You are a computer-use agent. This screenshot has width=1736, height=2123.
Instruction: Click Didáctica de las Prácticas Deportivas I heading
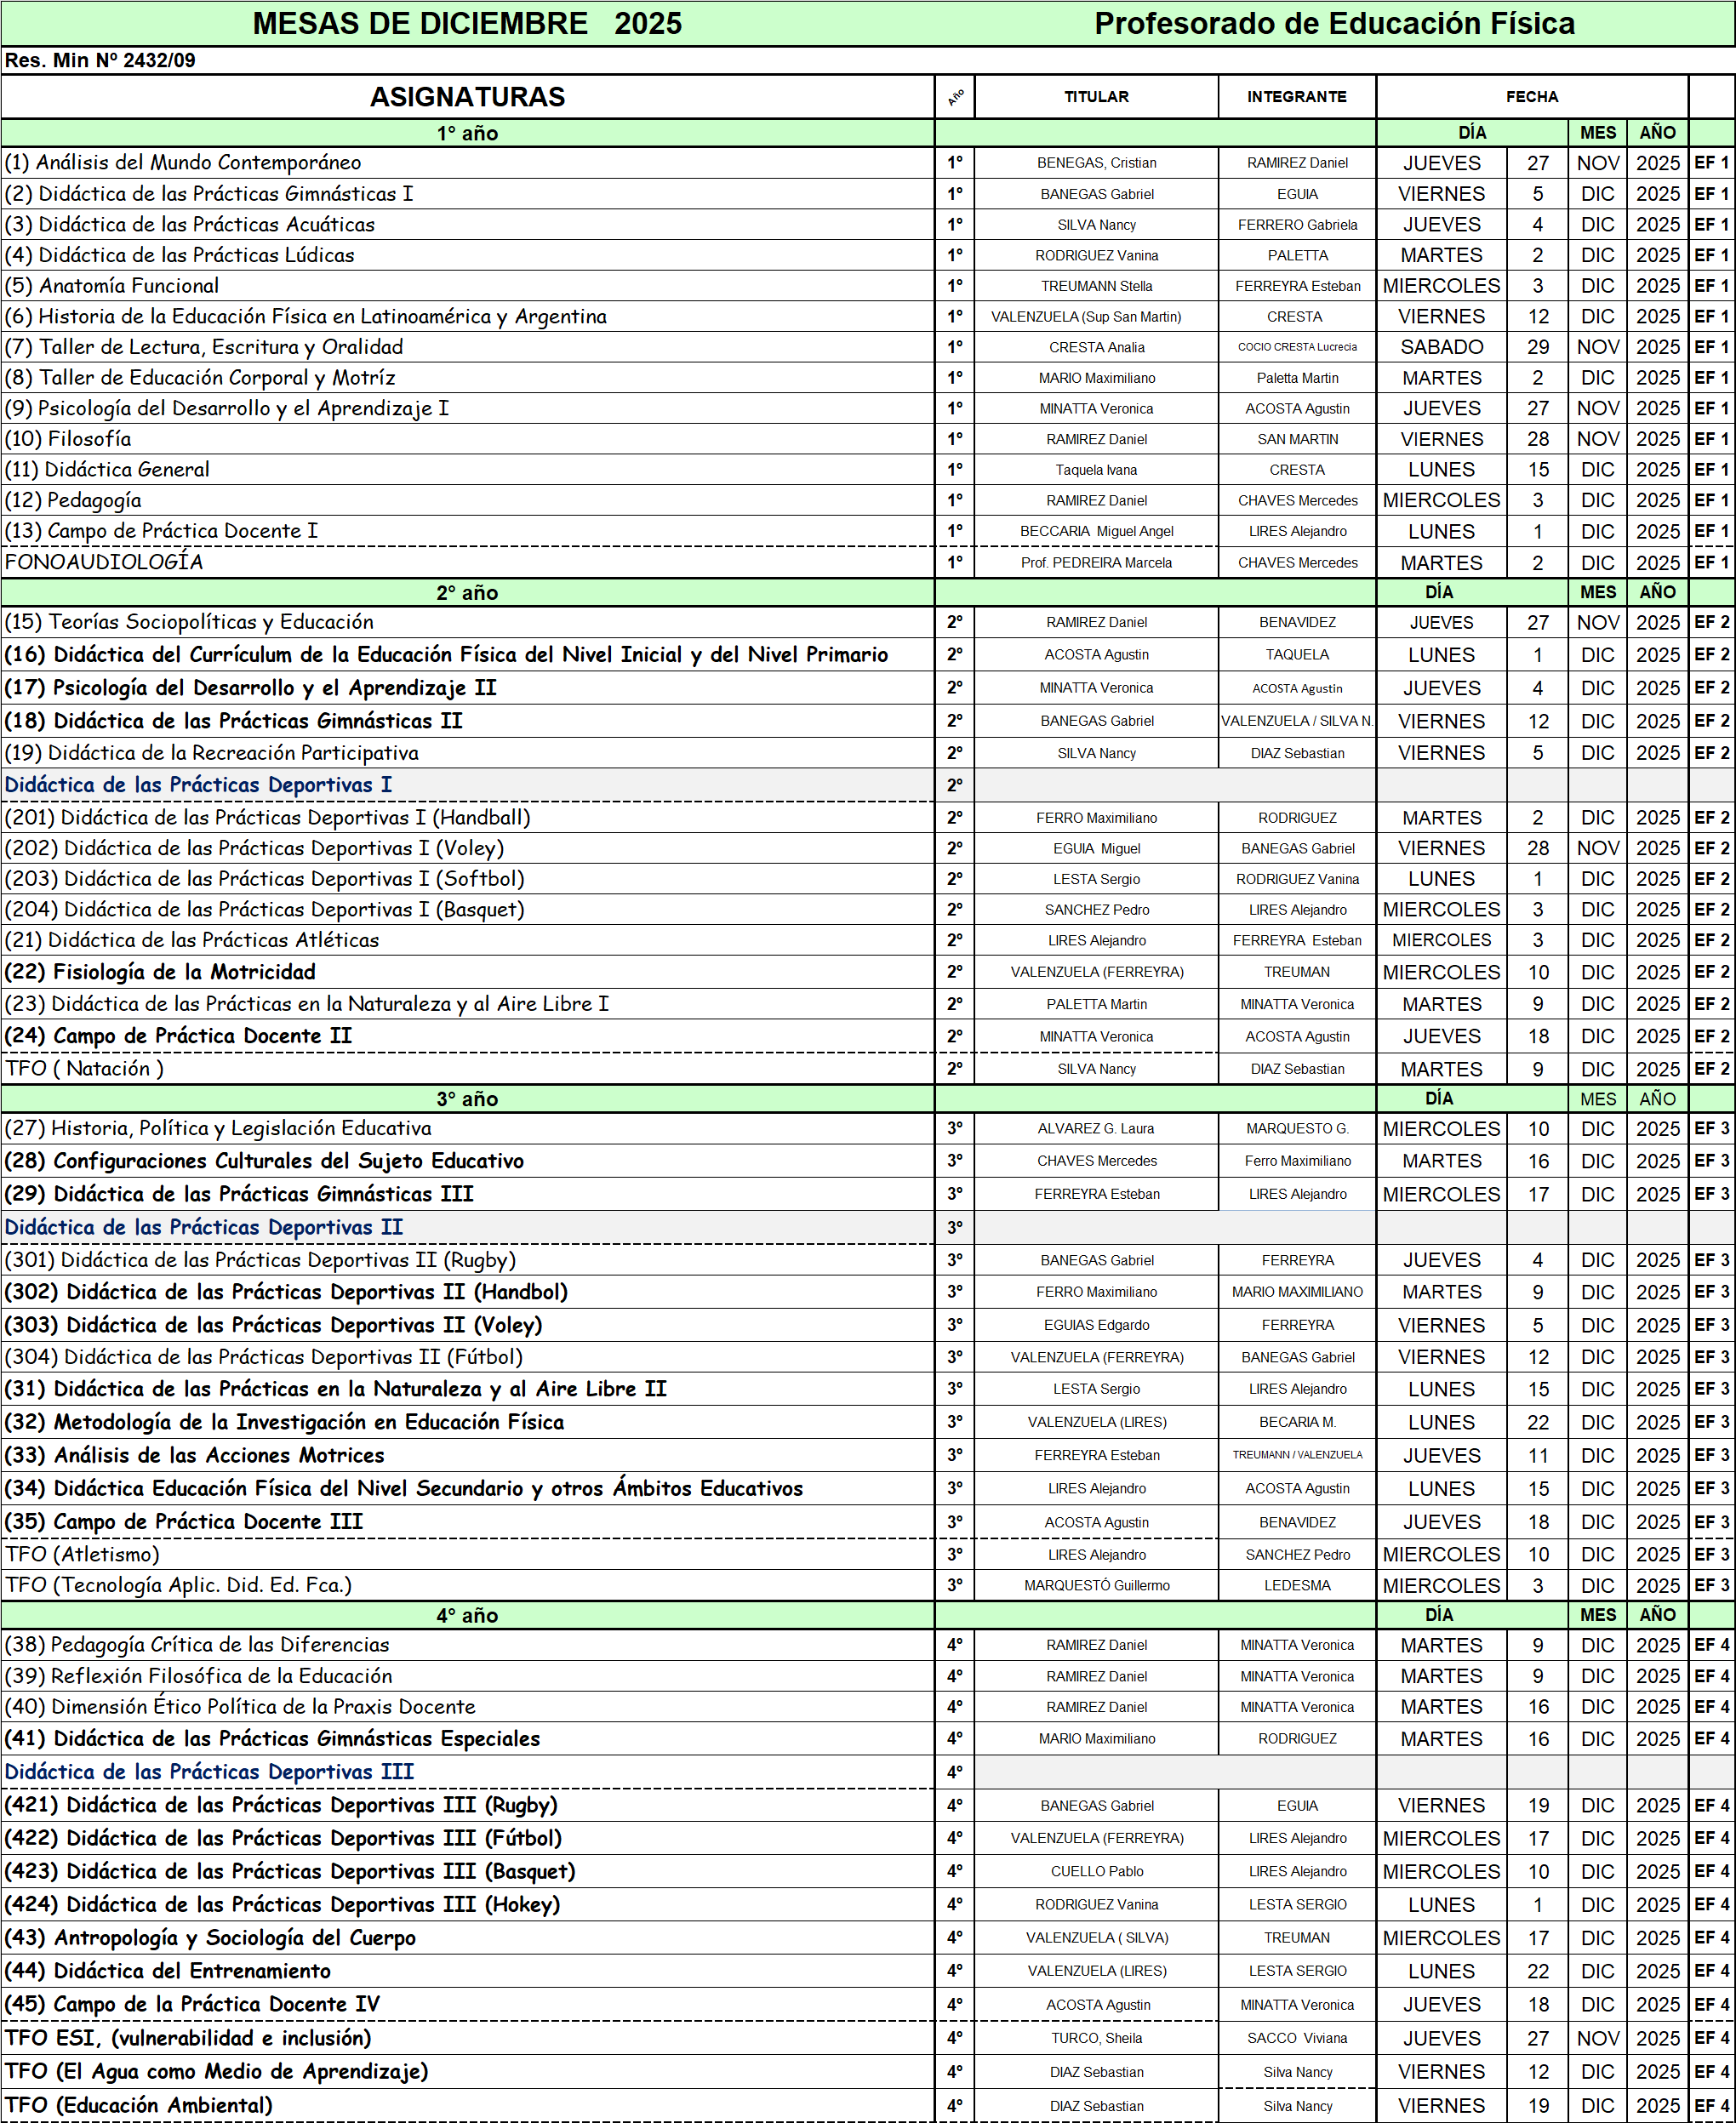click(198, 785)
